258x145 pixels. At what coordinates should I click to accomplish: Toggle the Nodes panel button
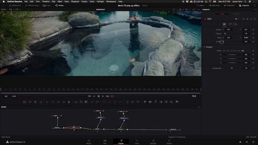59,5
